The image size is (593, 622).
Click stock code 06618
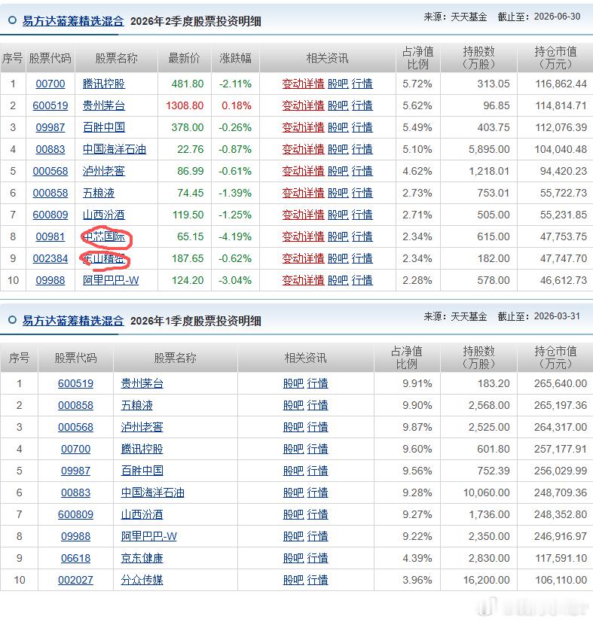[76, 558]
